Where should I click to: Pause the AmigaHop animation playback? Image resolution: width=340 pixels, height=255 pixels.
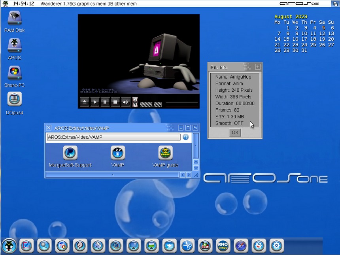tap(105, 102)
